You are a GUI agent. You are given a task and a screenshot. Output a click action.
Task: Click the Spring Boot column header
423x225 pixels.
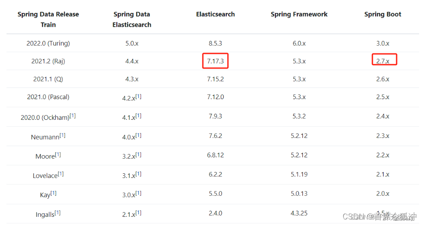tap(382, 14)
